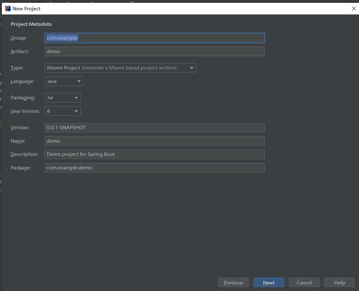
Task: Click the Language label
Action: 22,81
